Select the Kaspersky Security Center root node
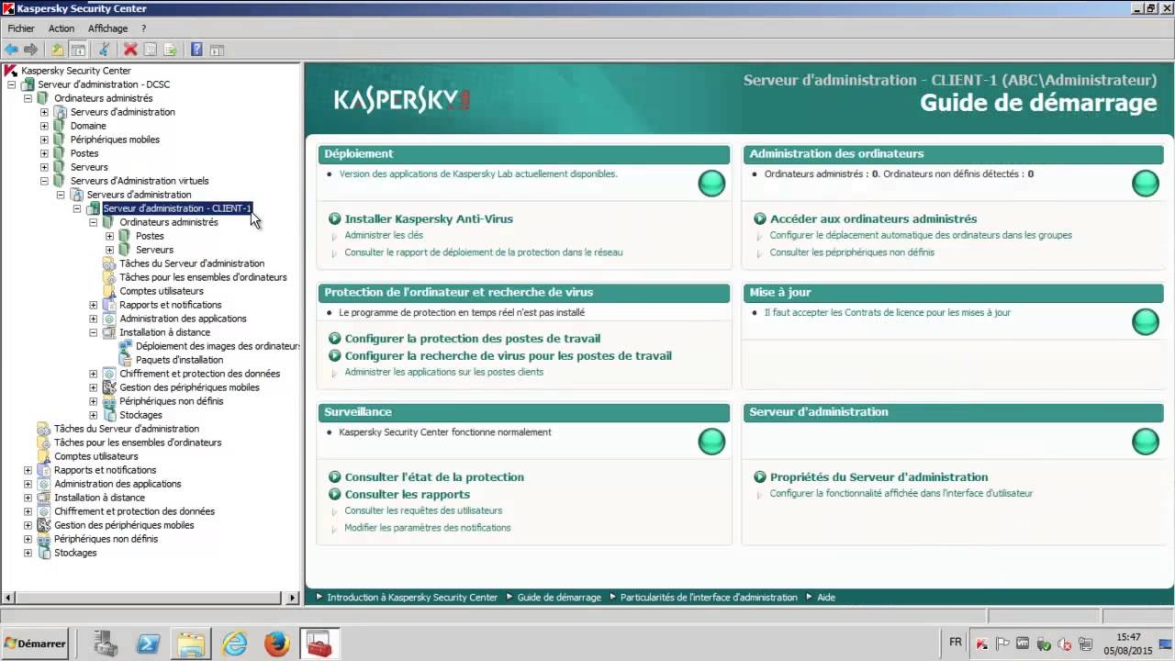The image size is (1175, 661). click(76, 71)
